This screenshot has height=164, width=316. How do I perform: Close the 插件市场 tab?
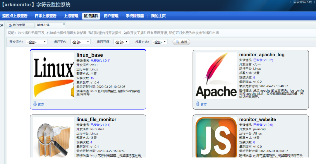pos(64,24)
